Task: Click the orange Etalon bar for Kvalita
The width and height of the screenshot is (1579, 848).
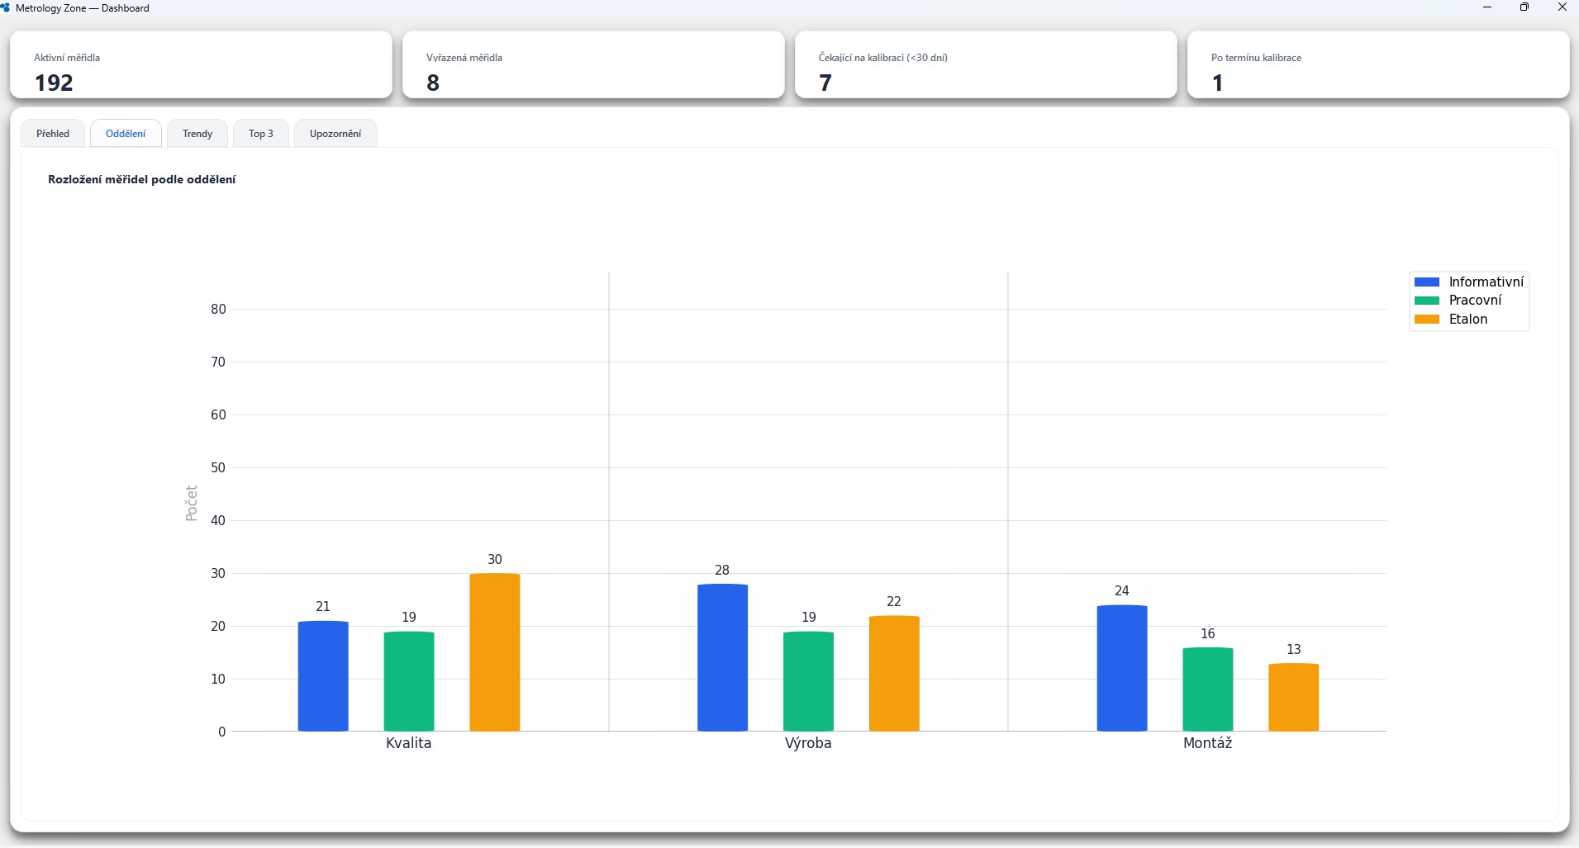Action: 495,652
